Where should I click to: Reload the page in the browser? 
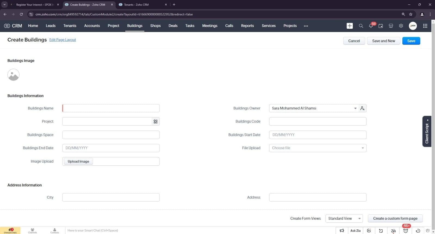coord(21,14)
